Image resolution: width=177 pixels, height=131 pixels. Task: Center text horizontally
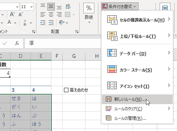(51, 15)
